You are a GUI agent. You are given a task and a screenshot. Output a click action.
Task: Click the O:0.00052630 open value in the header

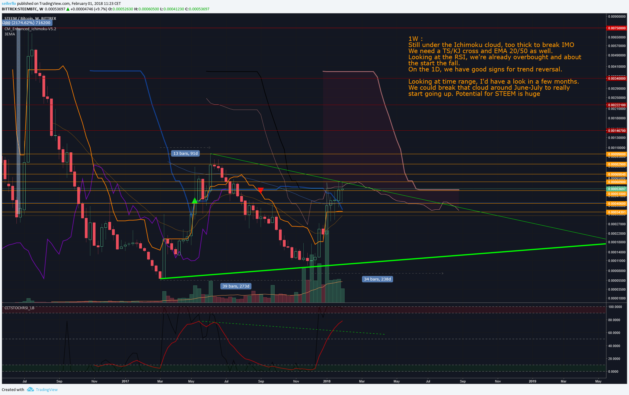121,9
